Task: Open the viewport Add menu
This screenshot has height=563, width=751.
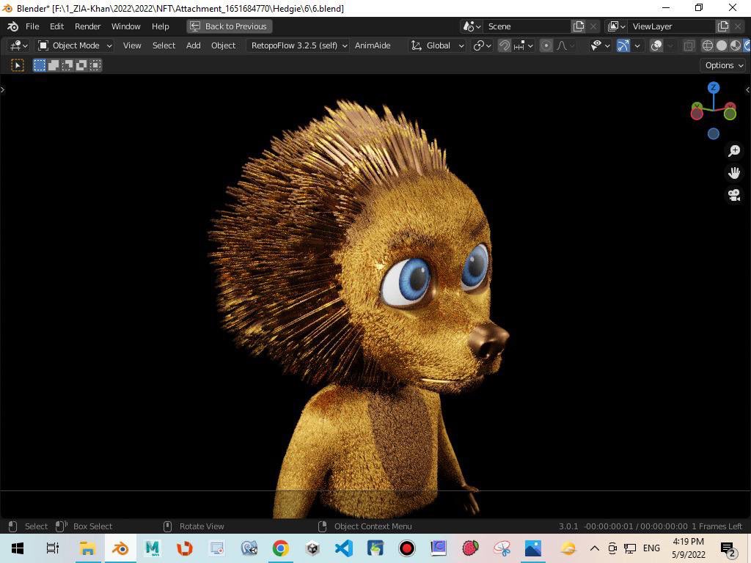Action: pos(194,45)
